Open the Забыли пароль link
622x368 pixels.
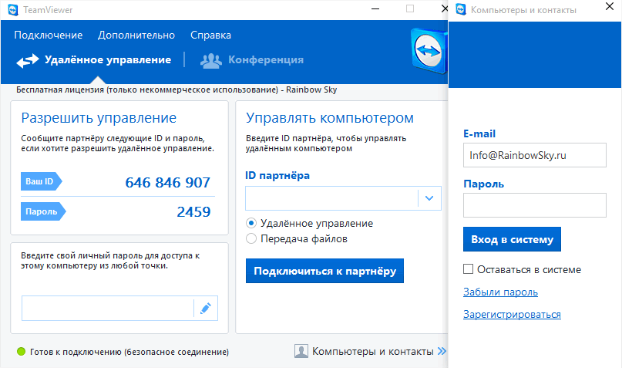click(501, 292)
